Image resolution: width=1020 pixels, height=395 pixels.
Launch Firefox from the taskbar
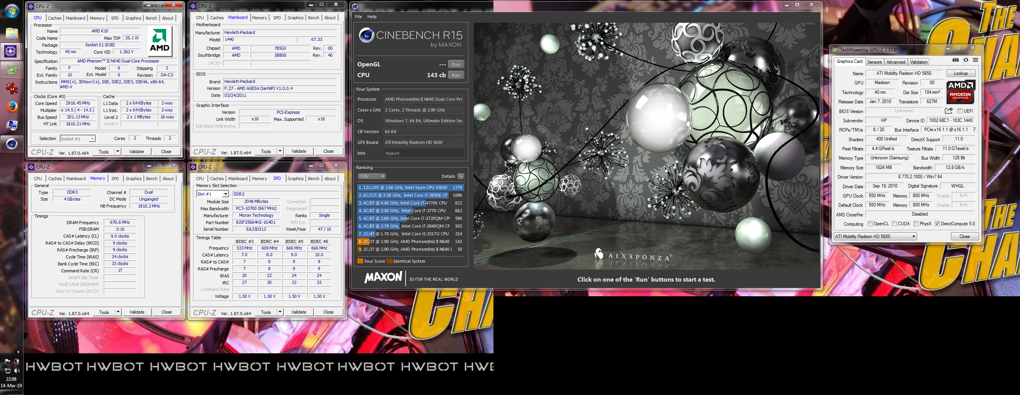(x=12, y=106)
